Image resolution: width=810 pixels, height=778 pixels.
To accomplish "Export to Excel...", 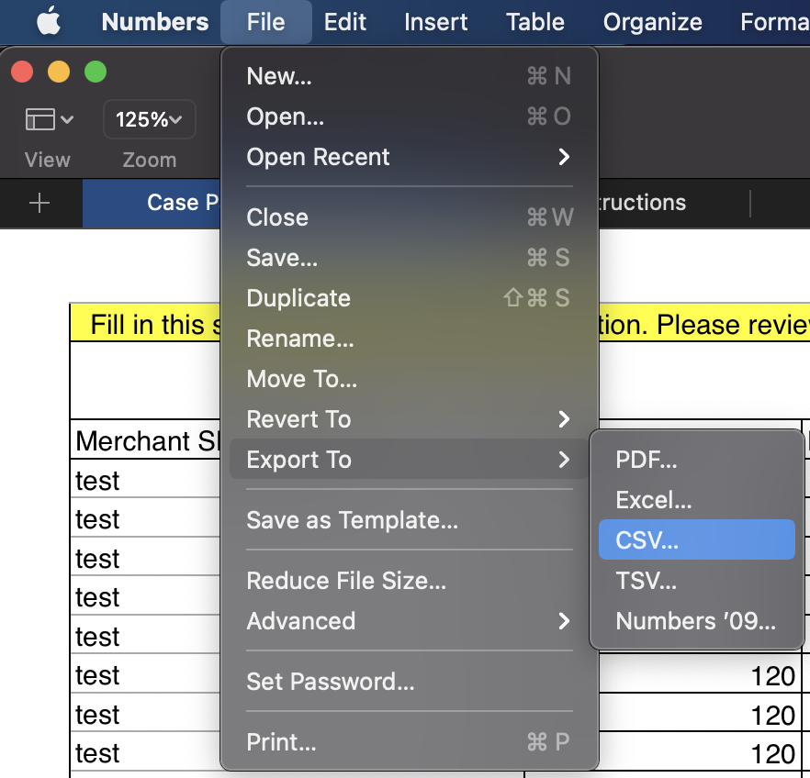I will tap(696, 499).
